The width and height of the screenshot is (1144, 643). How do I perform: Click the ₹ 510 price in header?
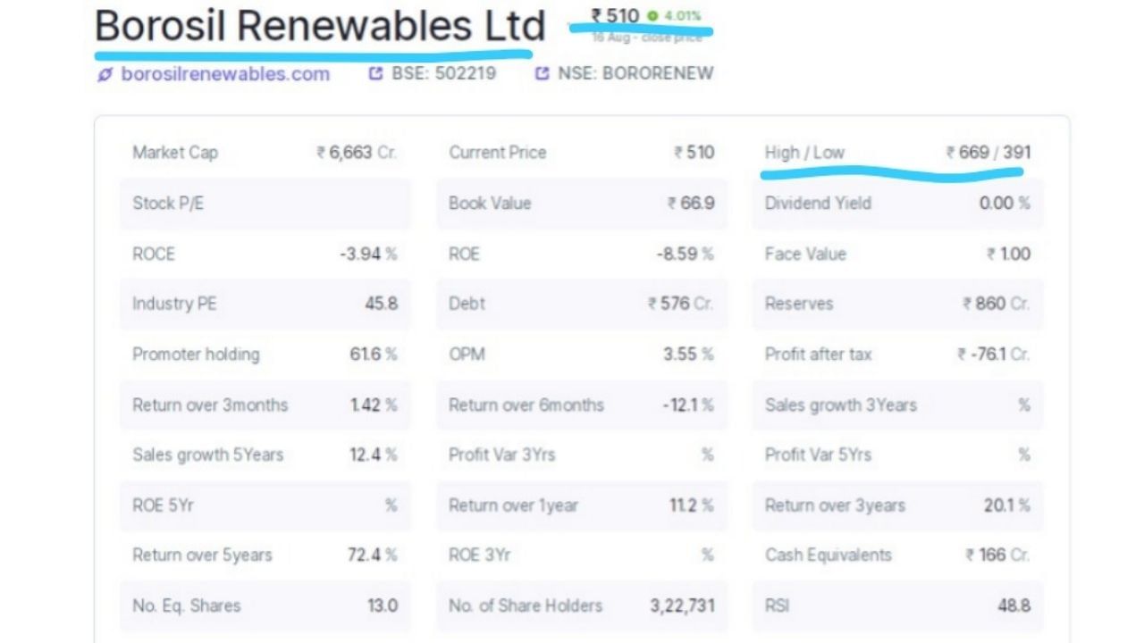[x=615, y=15]
